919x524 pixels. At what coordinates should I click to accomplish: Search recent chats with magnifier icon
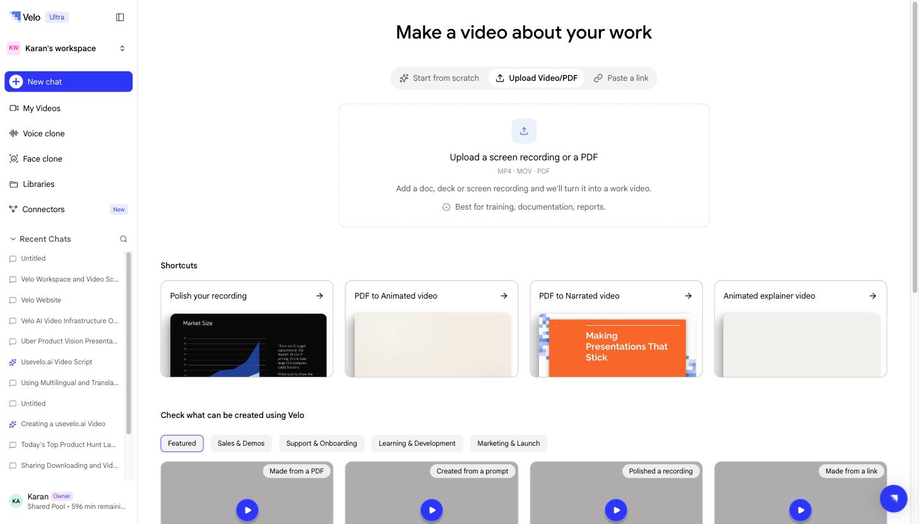pos(123,239)
